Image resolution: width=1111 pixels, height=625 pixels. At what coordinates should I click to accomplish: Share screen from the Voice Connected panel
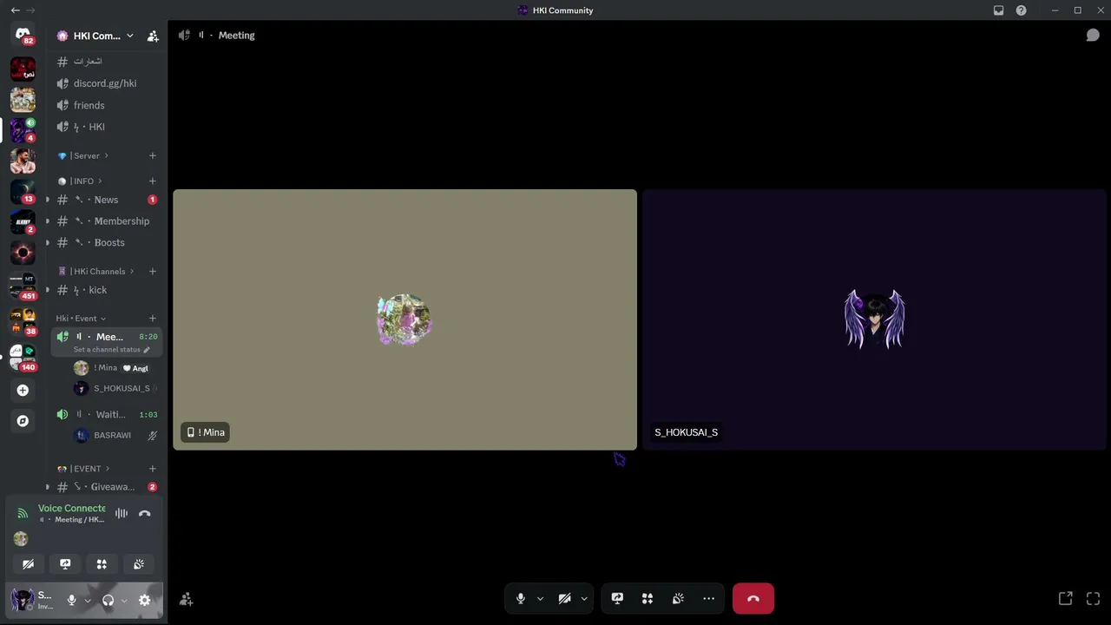point(65,564)
